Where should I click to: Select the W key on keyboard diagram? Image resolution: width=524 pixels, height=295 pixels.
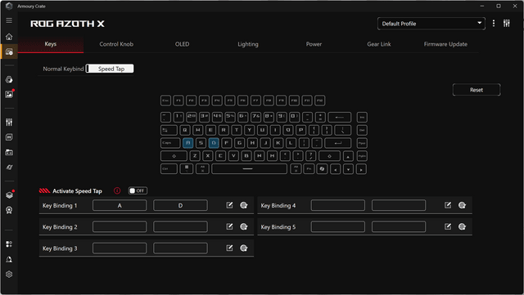197,130
